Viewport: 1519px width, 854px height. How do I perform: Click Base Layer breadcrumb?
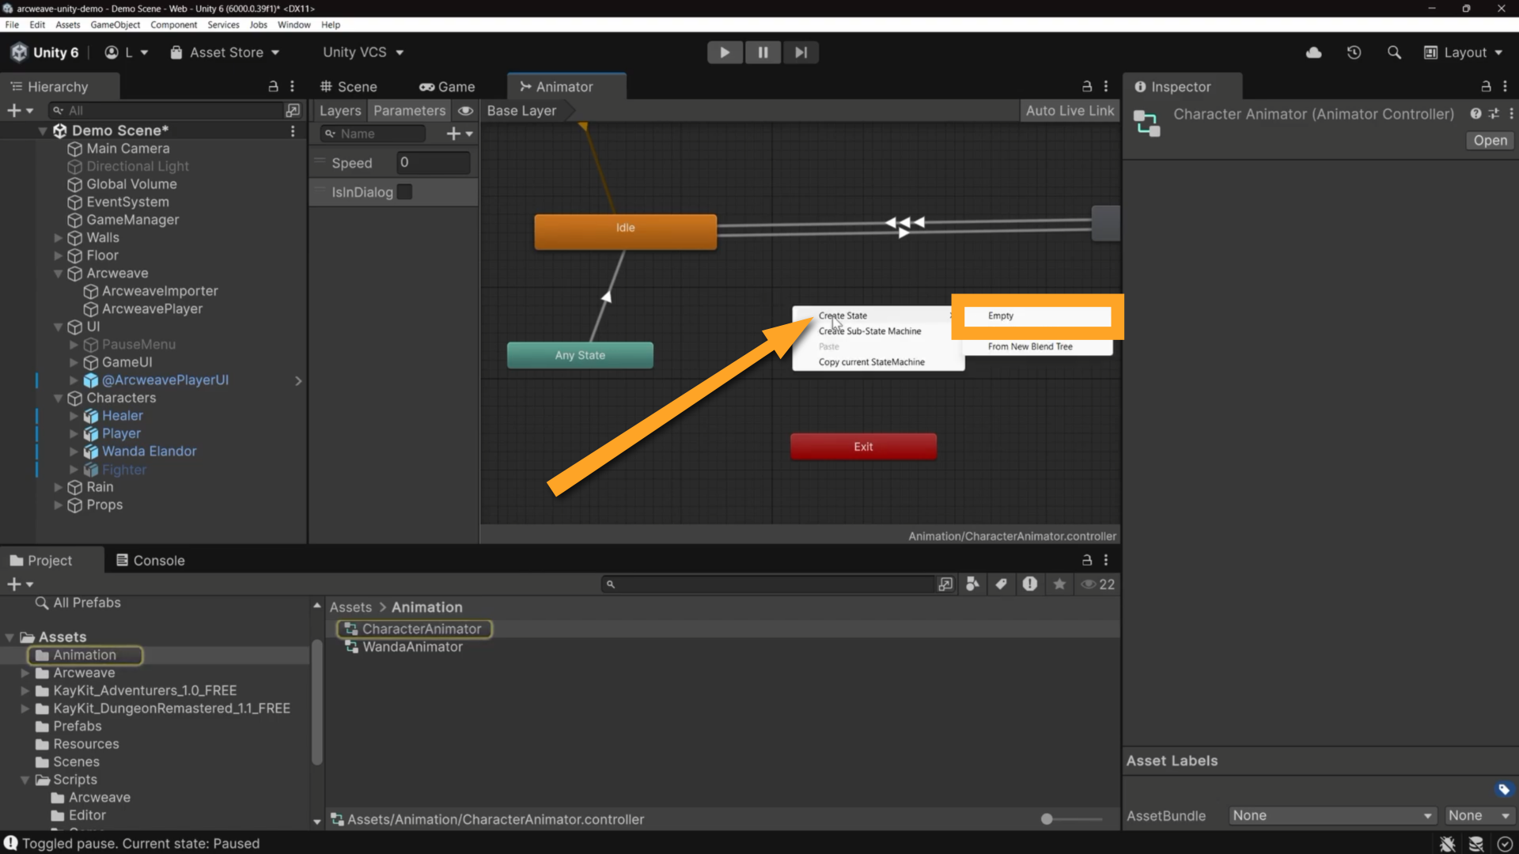click(x=521, y=111)
